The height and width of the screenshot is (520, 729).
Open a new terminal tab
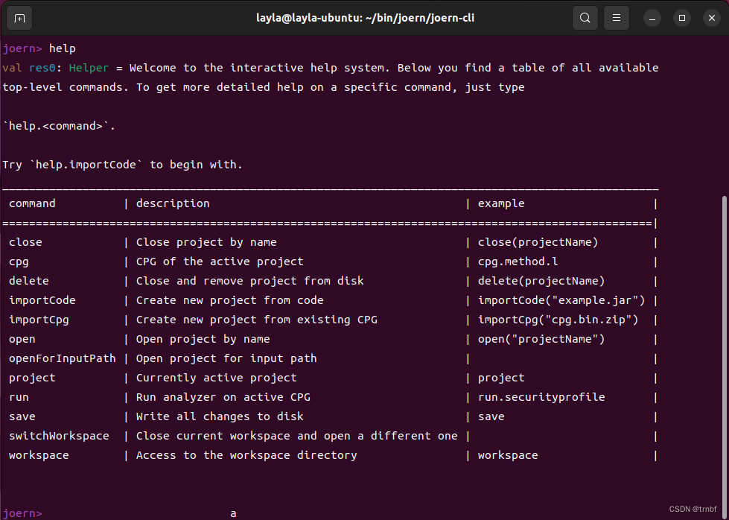20,18
